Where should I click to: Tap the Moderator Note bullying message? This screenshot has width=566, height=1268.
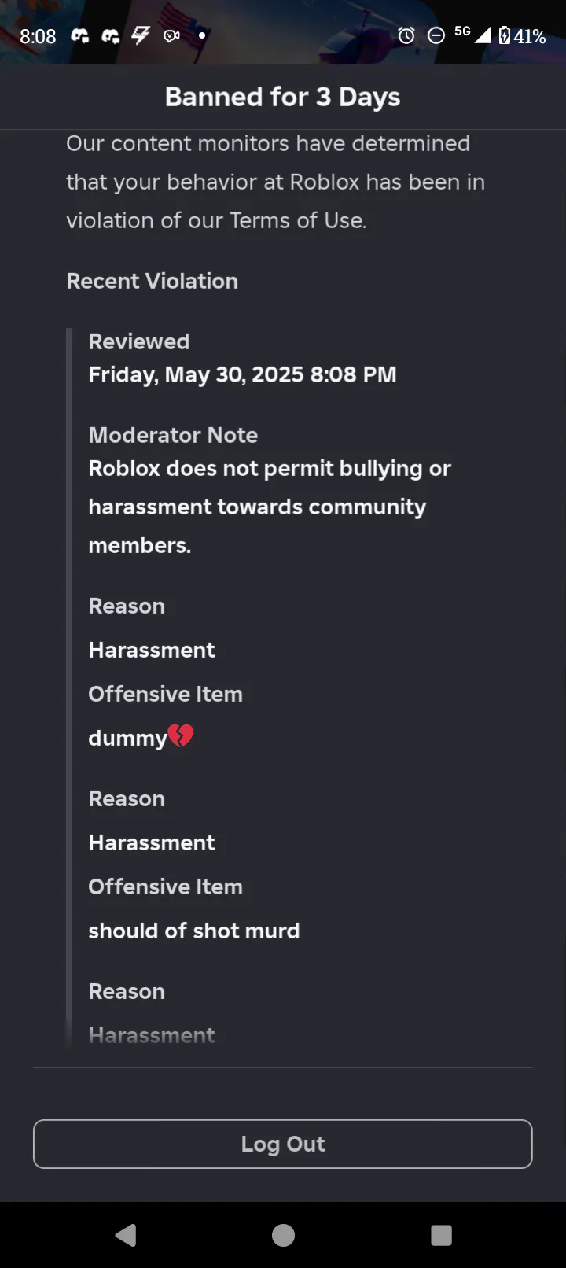click(270, 507)
